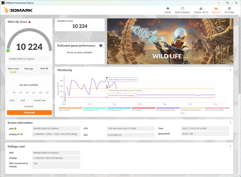
Task: Click the EXPORT XML button
Action: point(40,100)
